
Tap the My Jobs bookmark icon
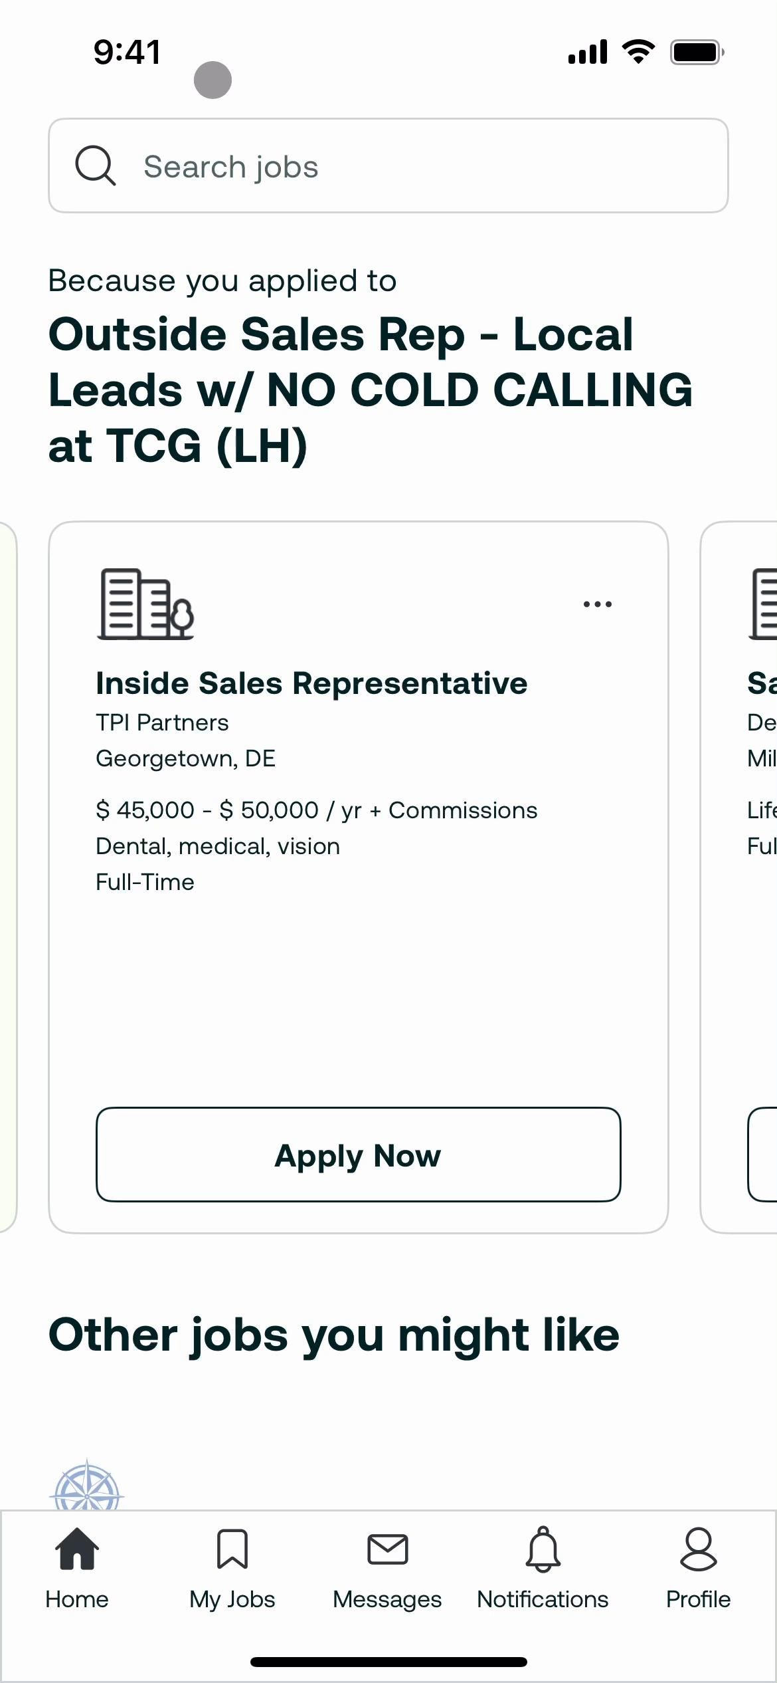(232, 1549)
